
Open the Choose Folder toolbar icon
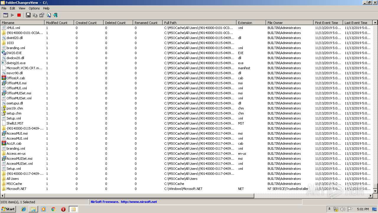[6, 15]
